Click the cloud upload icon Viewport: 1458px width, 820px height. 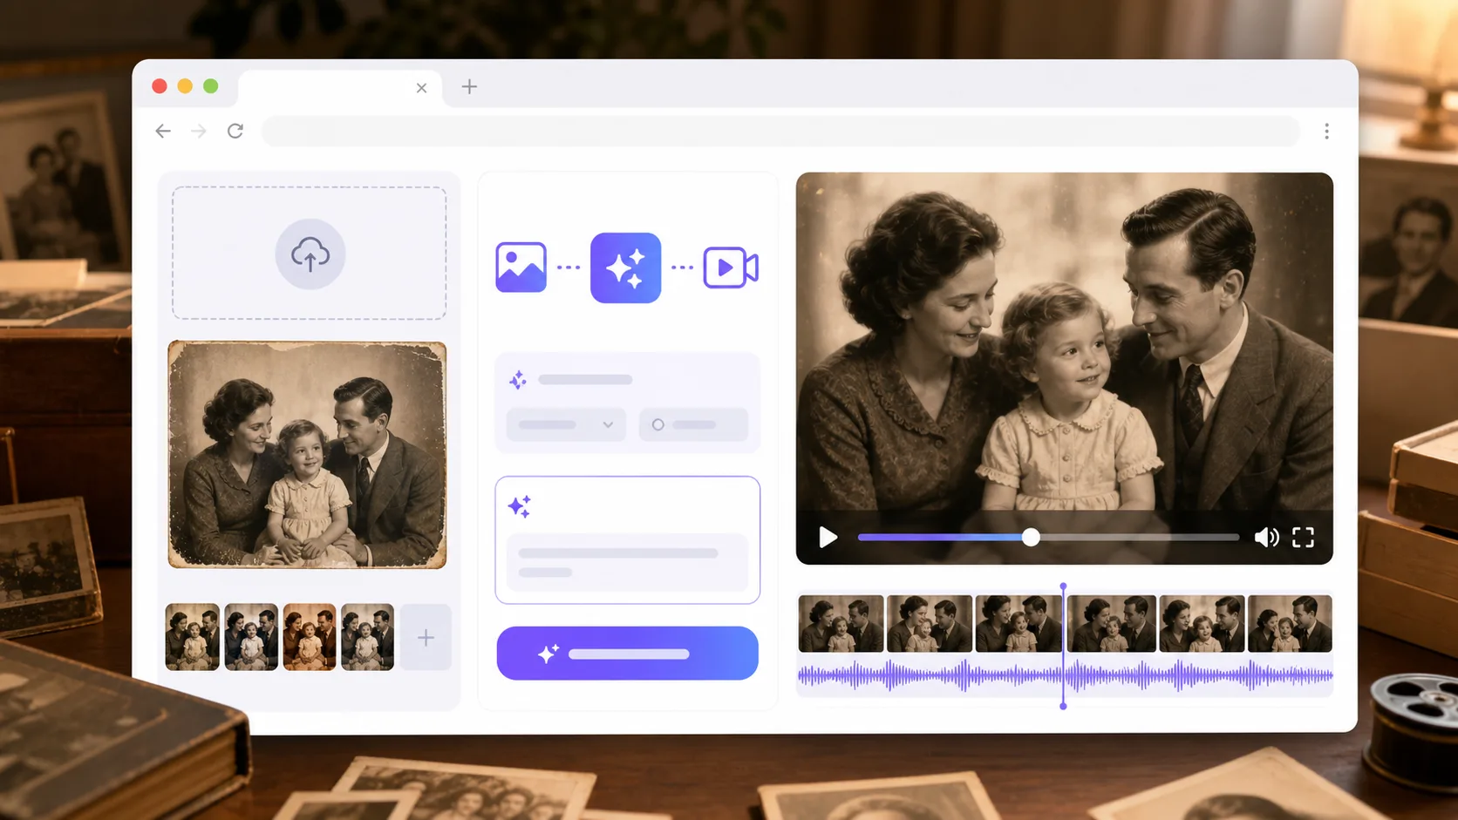click(310, 254)
